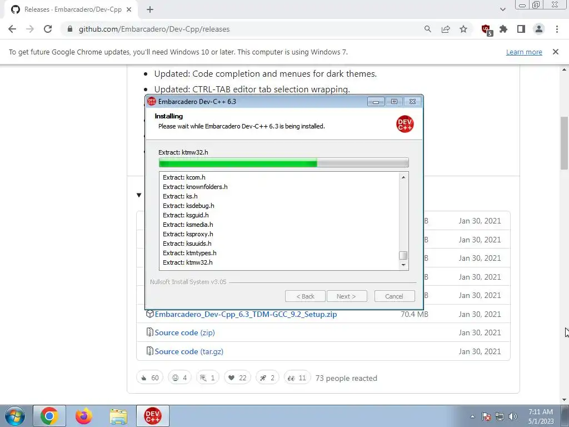Viewport: 569px width, 427px height.
Task: Follow the Learn more link
Action: (x=524, y=52)
